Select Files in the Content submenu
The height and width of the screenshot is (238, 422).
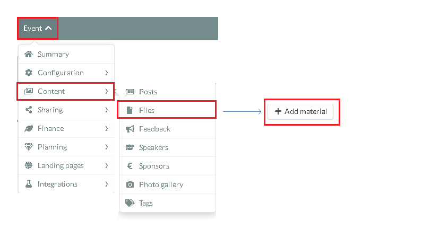[x=167, y=110]
